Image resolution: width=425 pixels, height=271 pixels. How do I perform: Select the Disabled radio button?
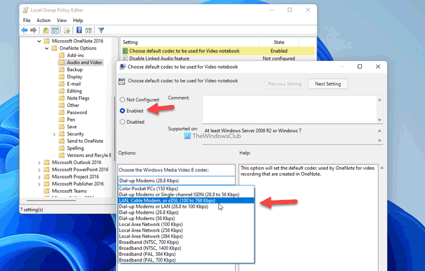[x=123, y=122]
